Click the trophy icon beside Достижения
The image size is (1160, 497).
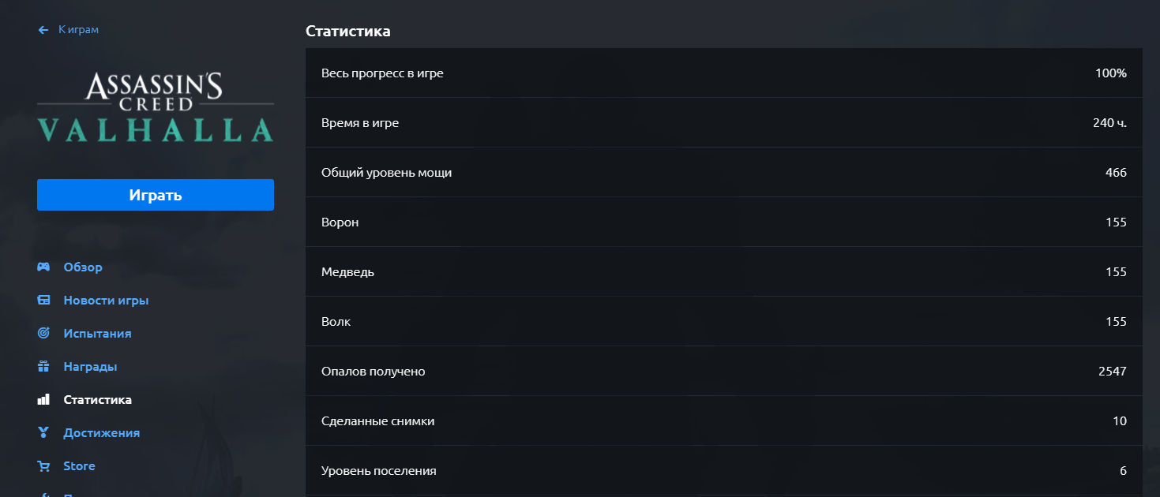pos(43,433)
